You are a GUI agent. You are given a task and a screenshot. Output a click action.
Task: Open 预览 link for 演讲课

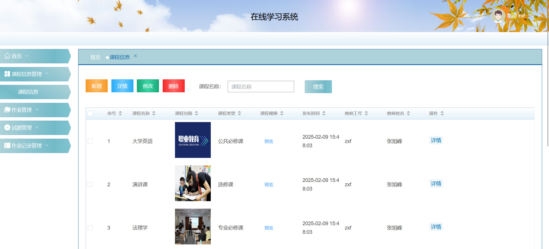click(x=269, y=185)
